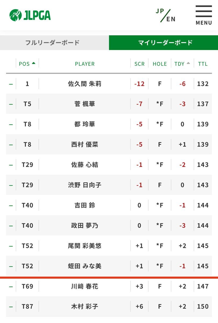Open player 西村 優菜's name link

(85, 145)
